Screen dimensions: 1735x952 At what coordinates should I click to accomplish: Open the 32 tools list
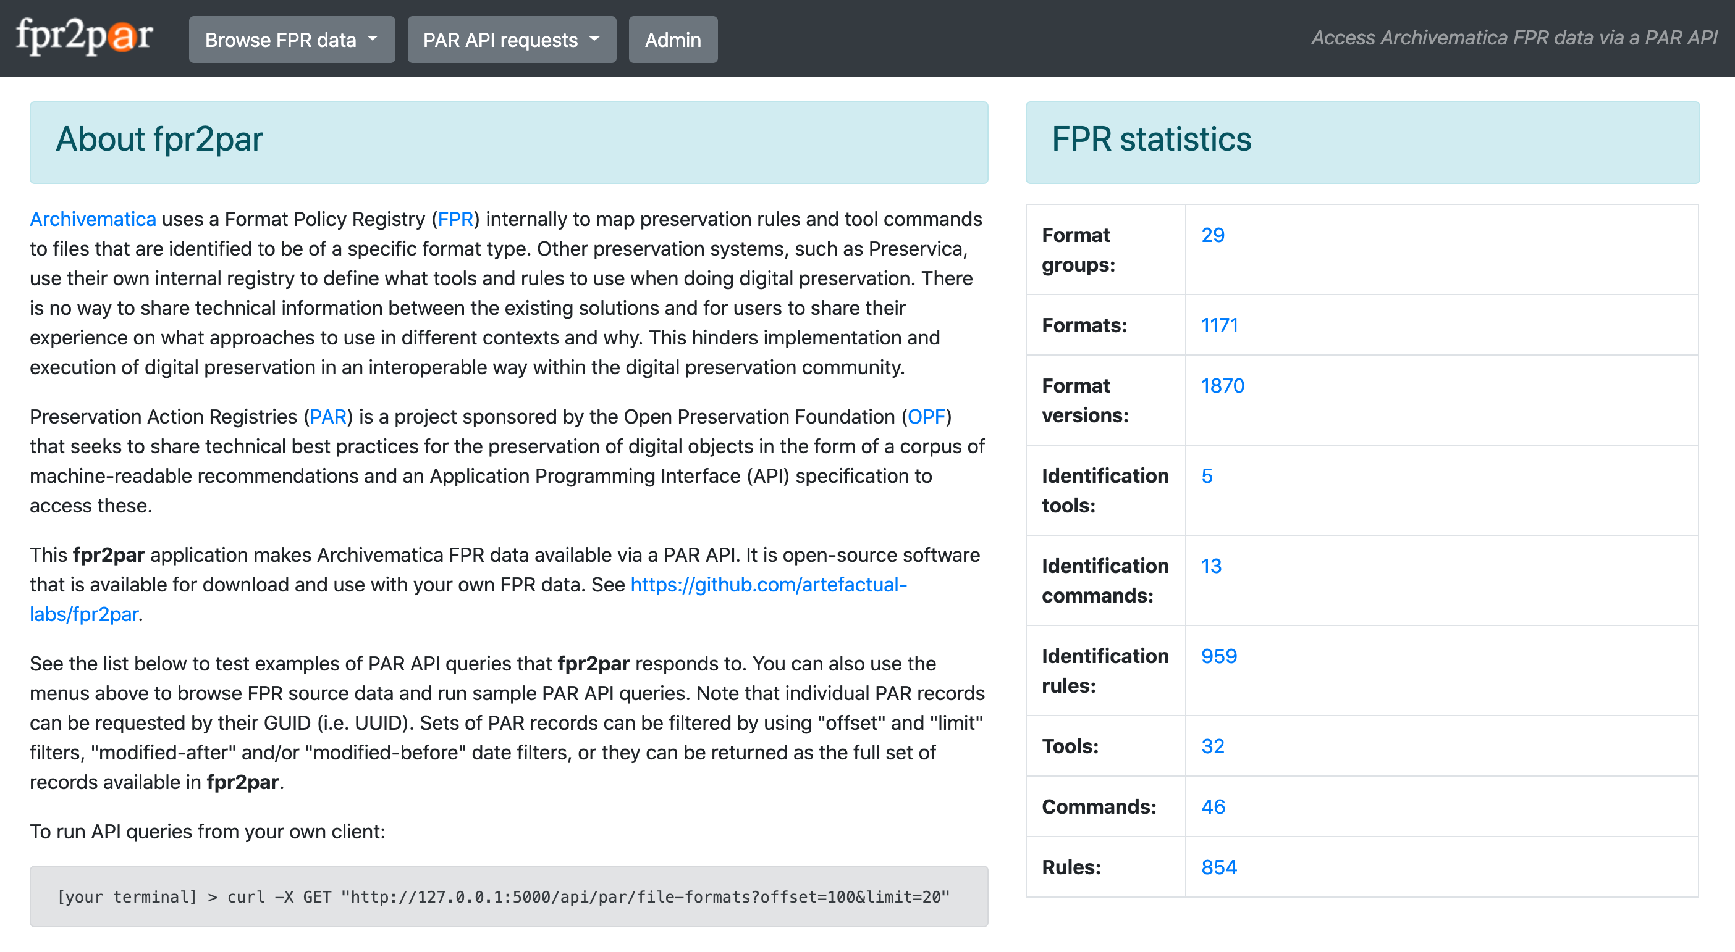1212,746
